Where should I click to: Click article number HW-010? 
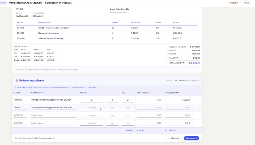[21, 38]
